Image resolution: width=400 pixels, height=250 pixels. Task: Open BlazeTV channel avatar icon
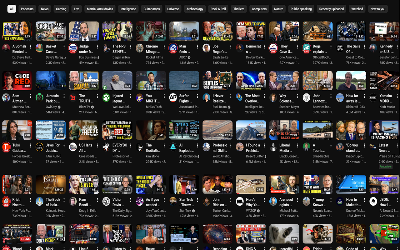(x=73, y=97)
